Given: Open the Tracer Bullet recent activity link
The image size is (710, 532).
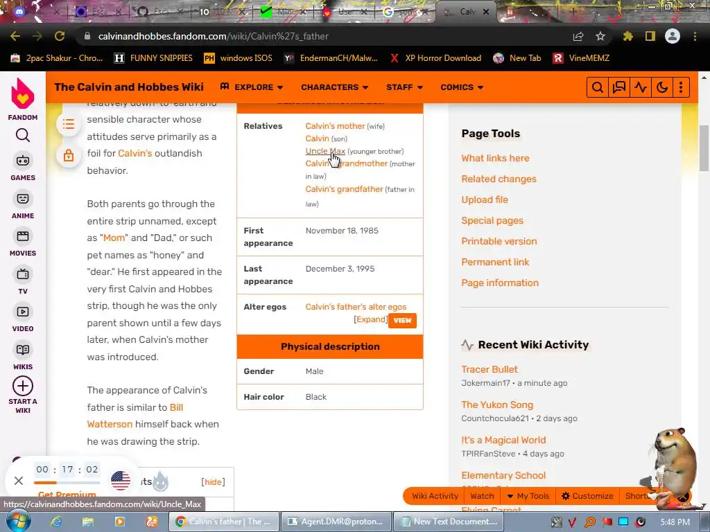Looking at the screenshot, I should tap(489, 369).
